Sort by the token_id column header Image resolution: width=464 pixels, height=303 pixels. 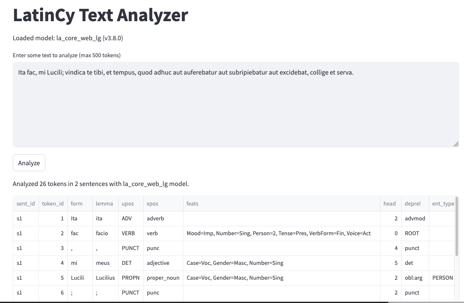pyautogui.click(x=53, y=204)
